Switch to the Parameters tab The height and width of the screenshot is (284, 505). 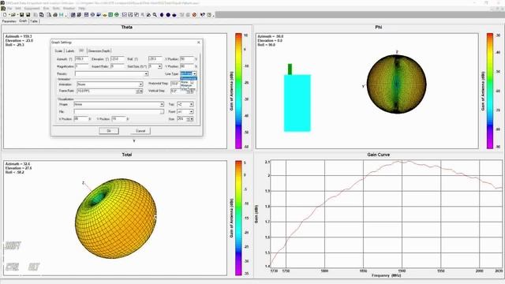9,21
